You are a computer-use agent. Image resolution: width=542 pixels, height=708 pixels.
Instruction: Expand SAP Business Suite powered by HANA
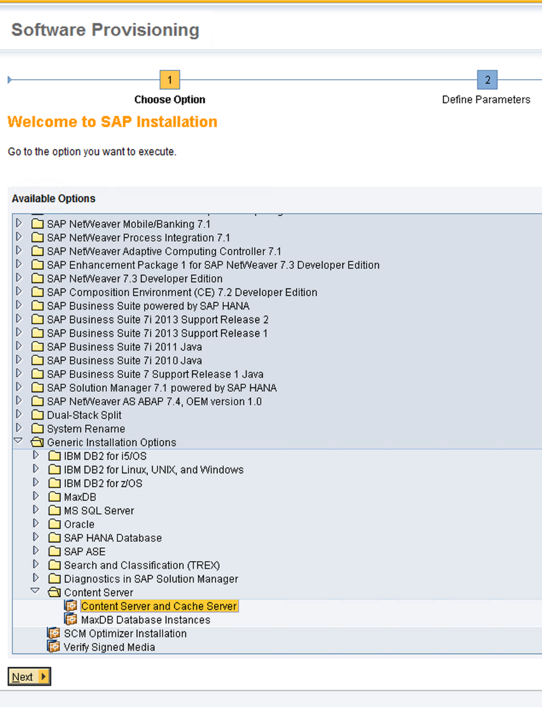pos(19,305)
